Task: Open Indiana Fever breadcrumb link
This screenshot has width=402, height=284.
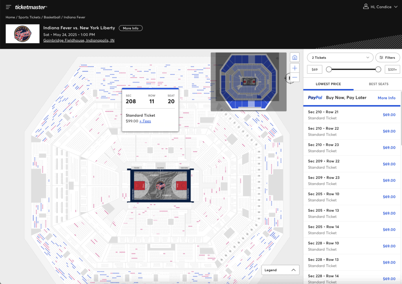Action: coord(74,17)
